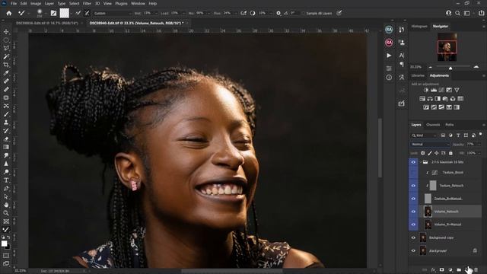This screenshot has height=274, width=487.
Task: Click the layer effects fx button
Action: click(x=433, y=269)
